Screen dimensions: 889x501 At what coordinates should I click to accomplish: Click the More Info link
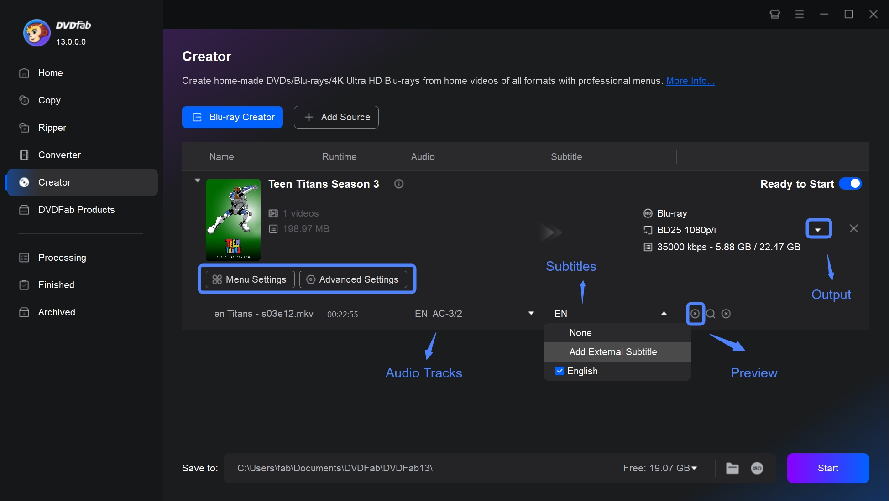690,81
